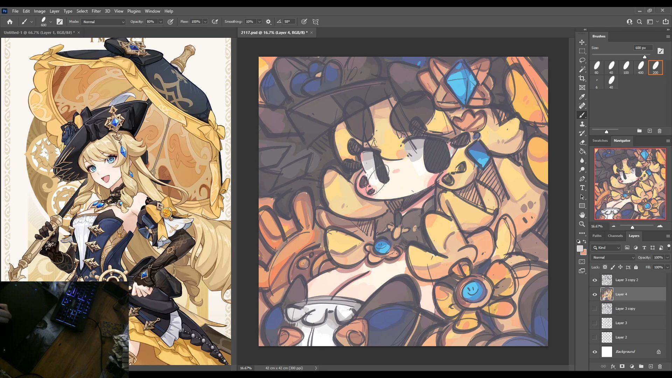The image size is (672, 378).
Task: Expand the Opacity slider dropdown
Action: click(x=161, y=22)
